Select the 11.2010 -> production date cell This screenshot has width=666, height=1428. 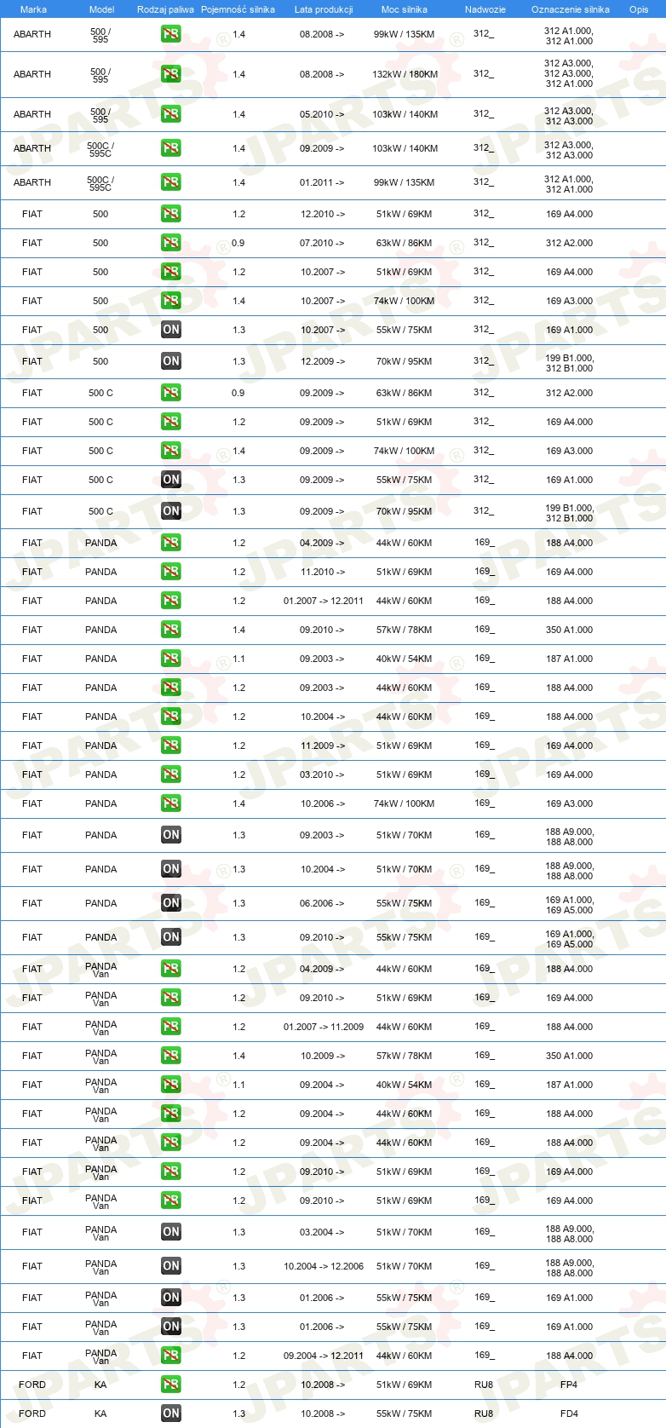(323, 572)
